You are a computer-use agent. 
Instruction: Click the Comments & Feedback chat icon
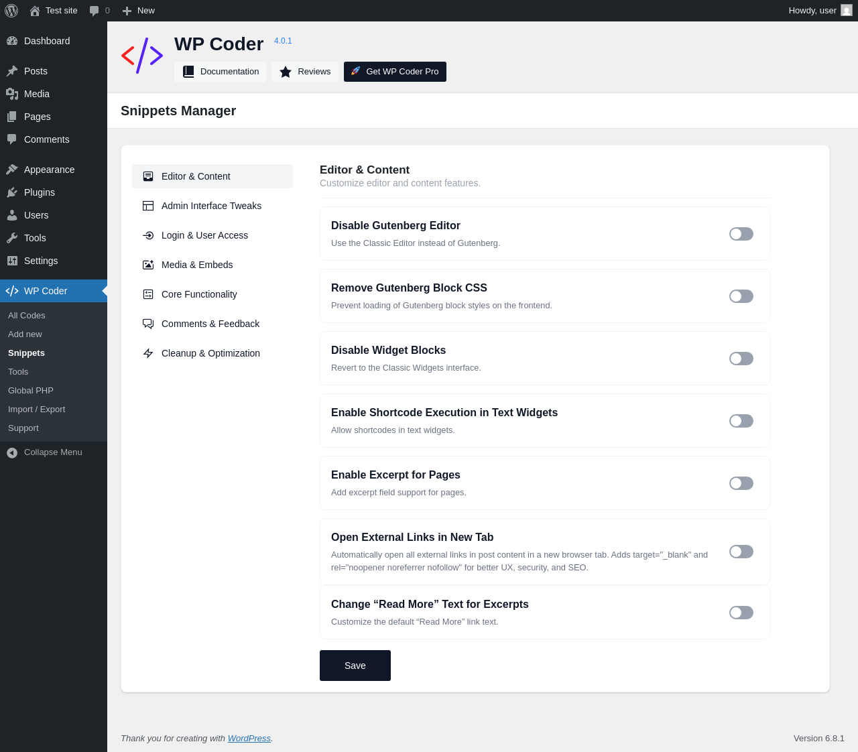point(148,324)
